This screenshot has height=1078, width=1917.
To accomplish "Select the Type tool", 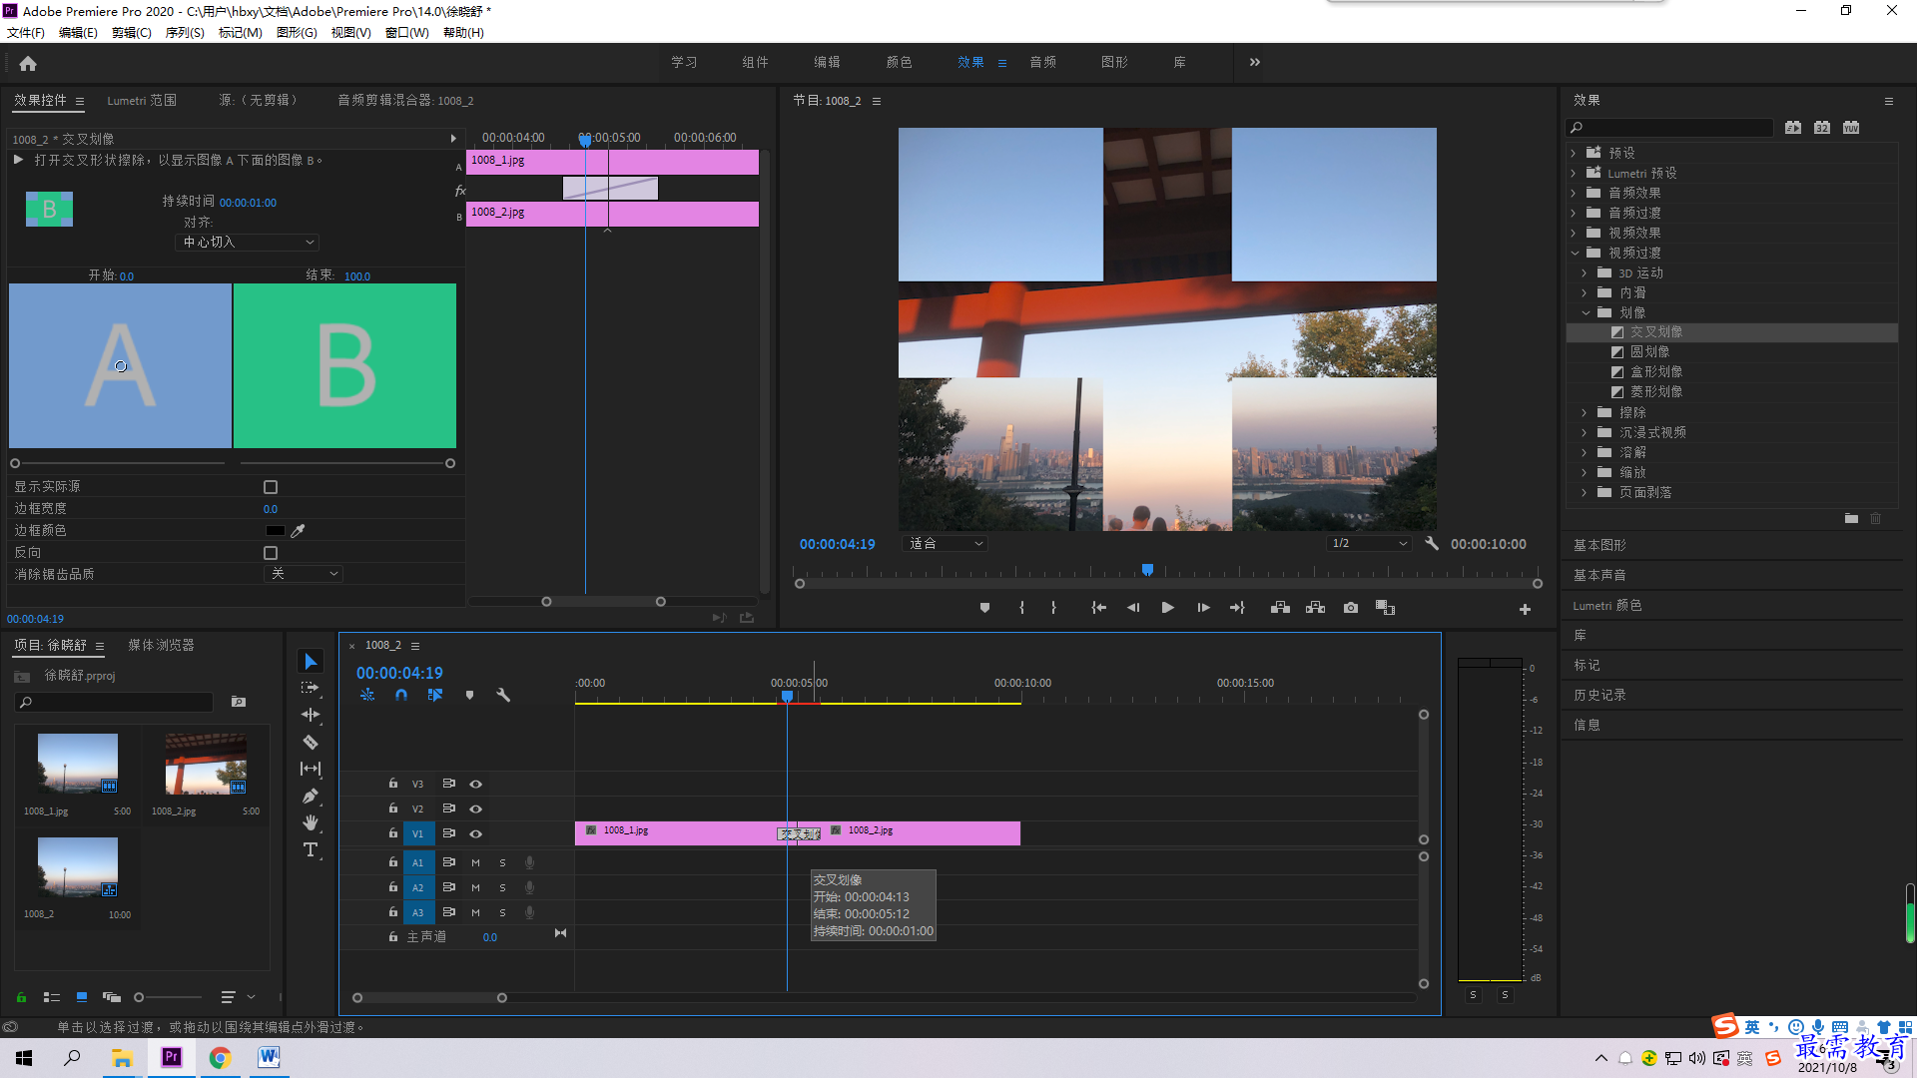I will pyautogui.click(x=311, y=849).
